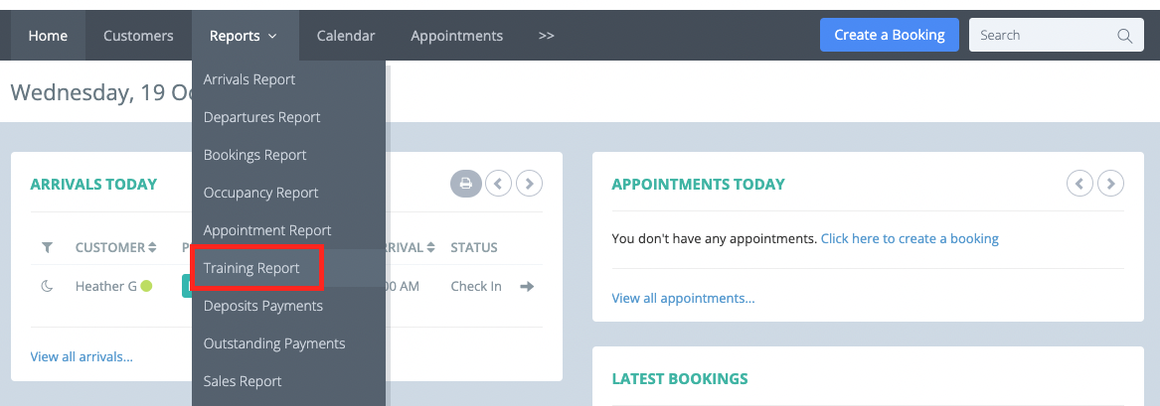The image size is (1160, 406).
Task: Click the search magnifier icon
Action: point(1124,36)
